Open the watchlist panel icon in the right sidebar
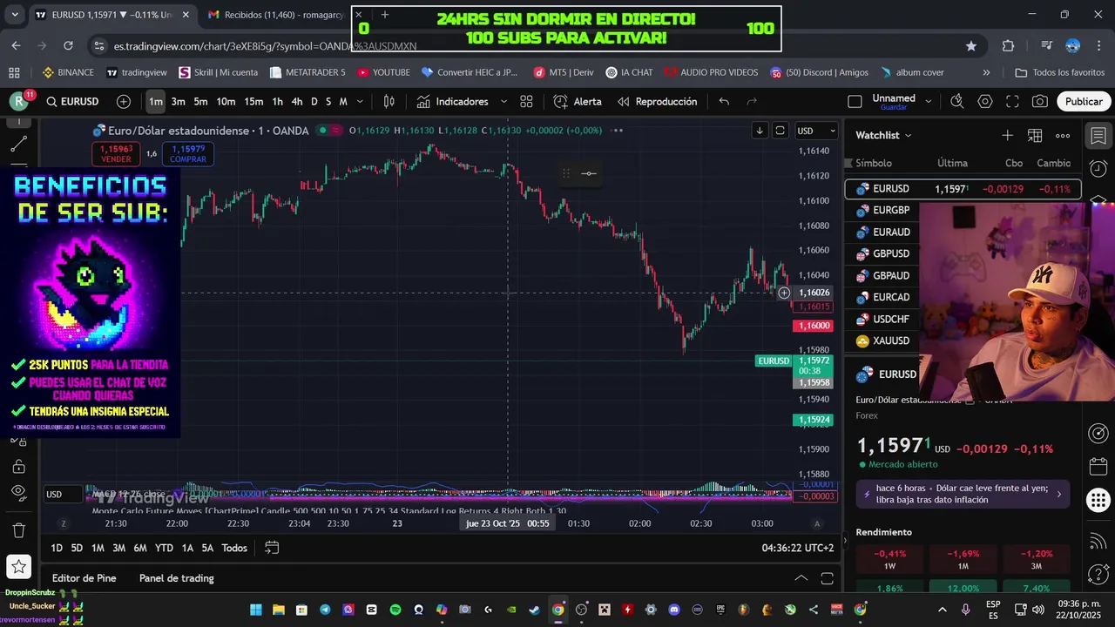Image resolution: width=1115 pixels, height=627 pixels. click(x=1098, y=136)
